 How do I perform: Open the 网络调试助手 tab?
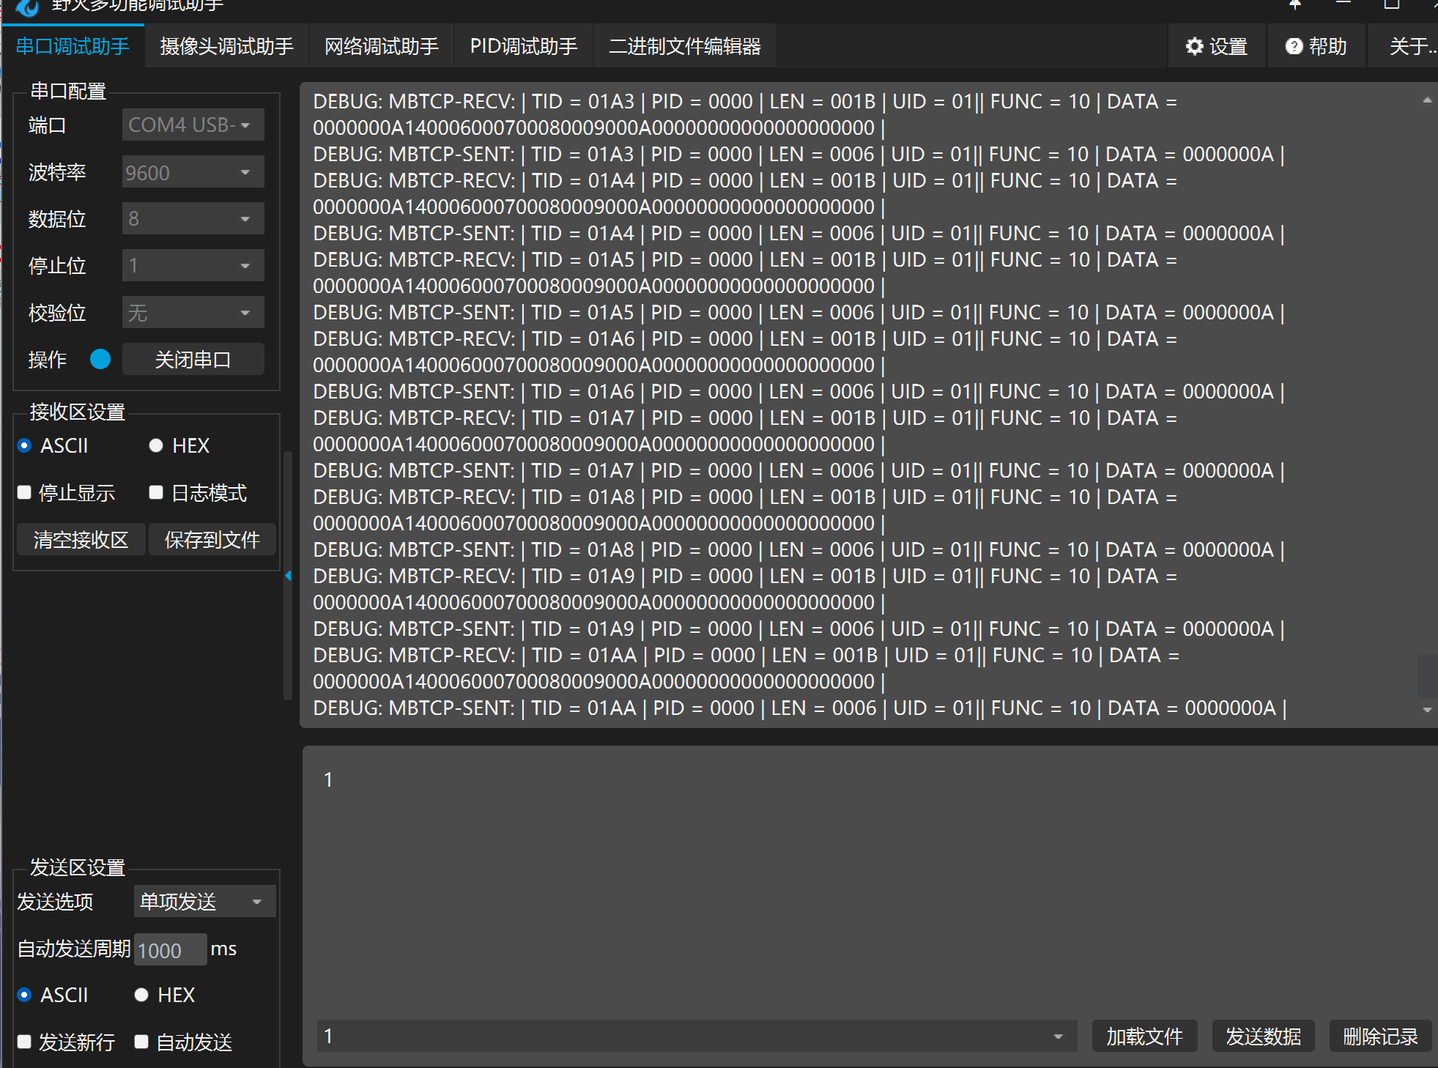pos(381,46)
